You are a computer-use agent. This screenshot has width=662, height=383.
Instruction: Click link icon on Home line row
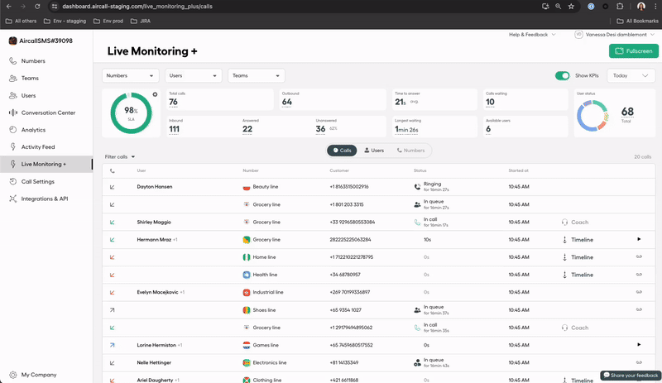click(639, 257)
